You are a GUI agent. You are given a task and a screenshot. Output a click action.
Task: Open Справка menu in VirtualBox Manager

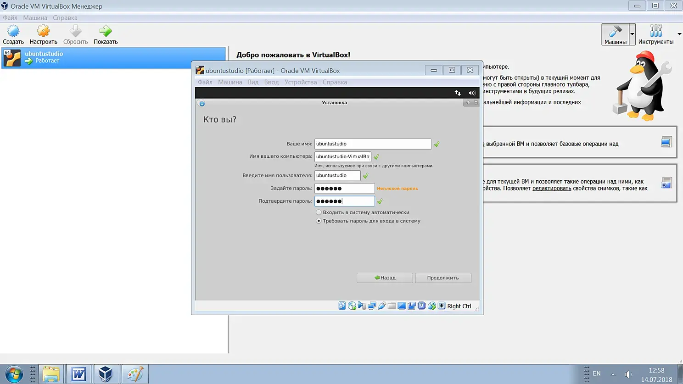[x=65, y=18]
